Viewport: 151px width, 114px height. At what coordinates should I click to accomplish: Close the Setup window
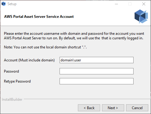[144, 4]
